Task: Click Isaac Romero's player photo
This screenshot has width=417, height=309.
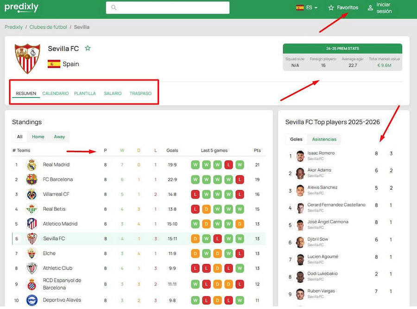Action: click(x=300, y=156)
